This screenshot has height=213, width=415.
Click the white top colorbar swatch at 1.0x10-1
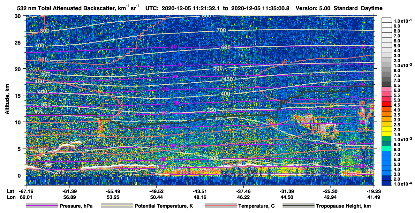[x=387, y=20]
